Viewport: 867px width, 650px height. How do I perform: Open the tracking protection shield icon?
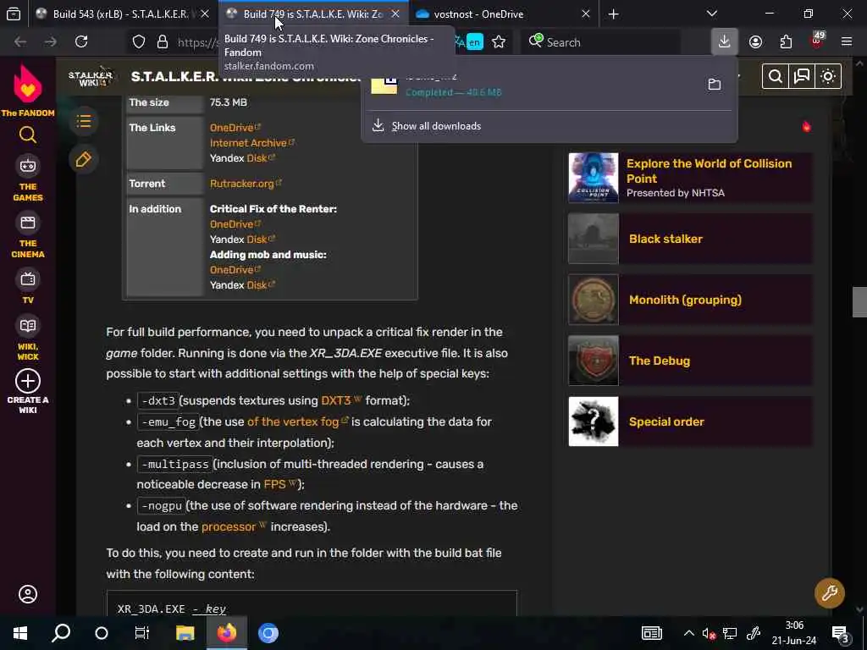pyautogui.click(x=139, y=42)
